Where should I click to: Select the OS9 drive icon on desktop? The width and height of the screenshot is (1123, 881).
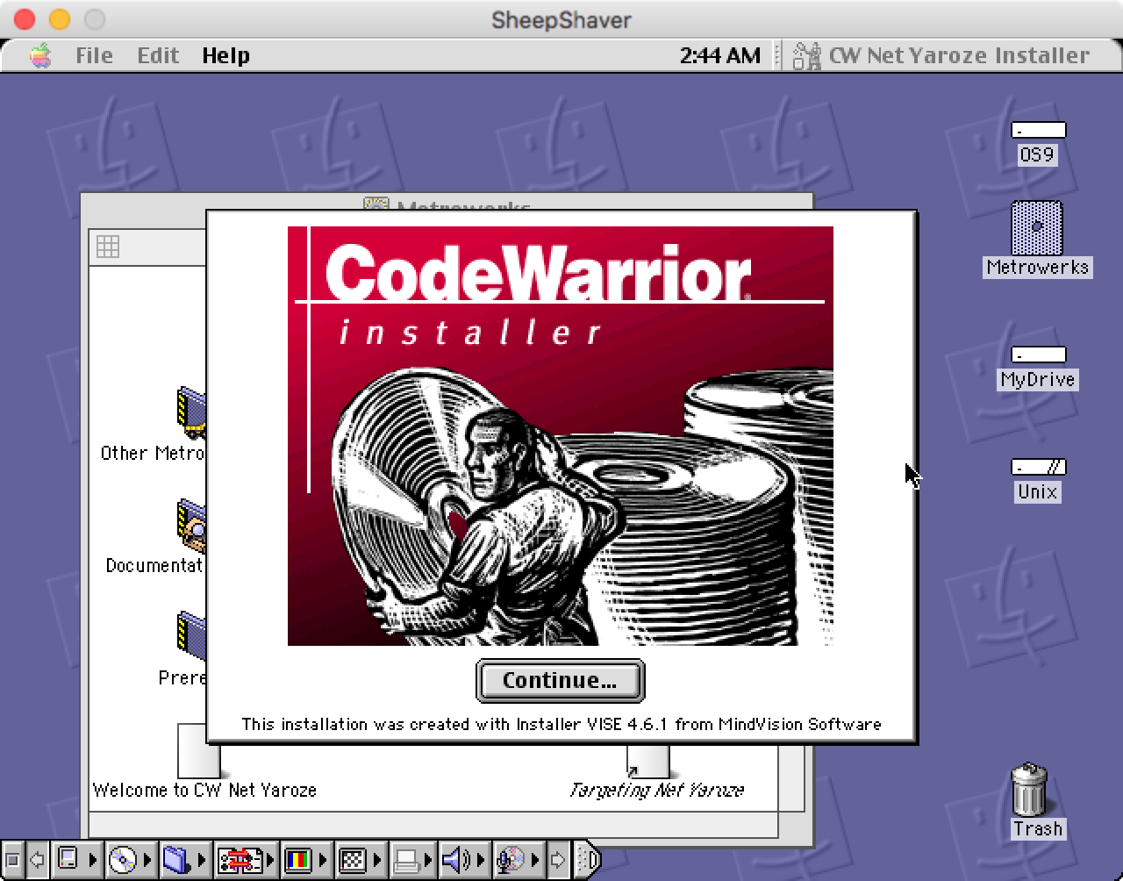[x=1038, y=130]
